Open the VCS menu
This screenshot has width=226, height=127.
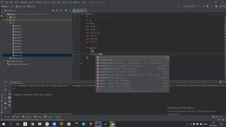(x=70, y=2)
